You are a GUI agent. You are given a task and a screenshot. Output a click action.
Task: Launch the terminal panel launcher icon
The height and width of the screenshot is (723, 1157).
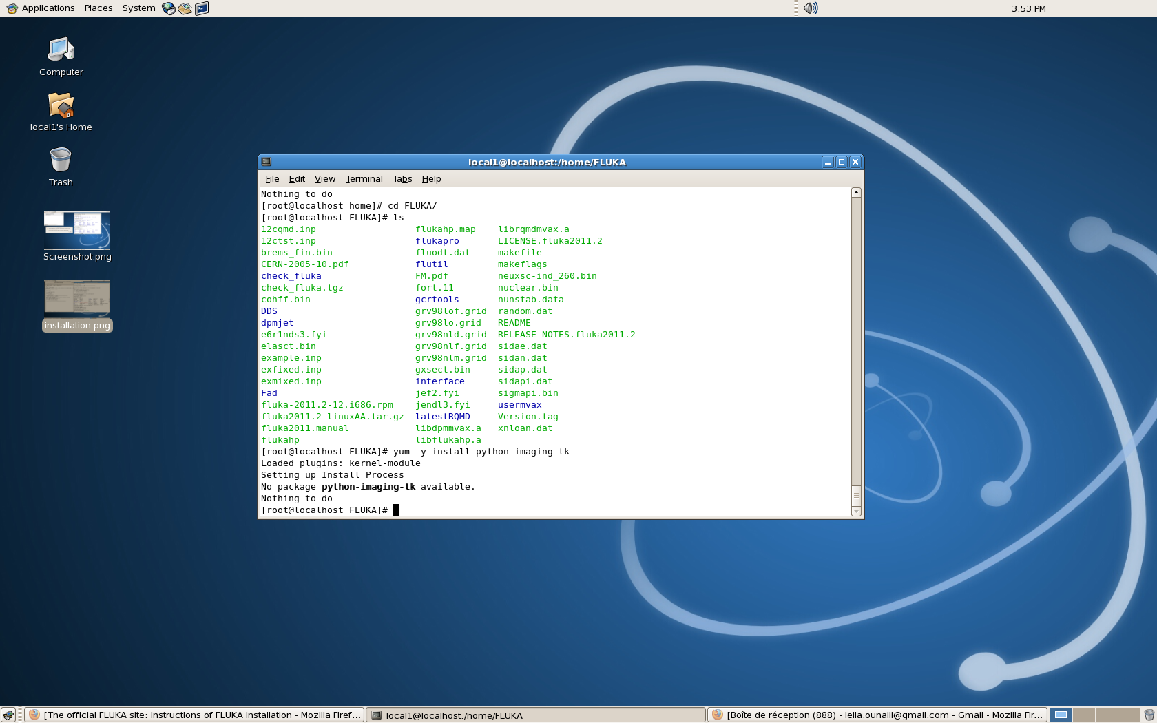(x=201, y=8)
